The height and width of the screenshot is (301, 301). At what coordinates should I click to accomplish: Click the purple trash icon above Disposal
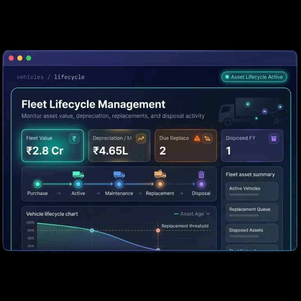pos(201,174)
